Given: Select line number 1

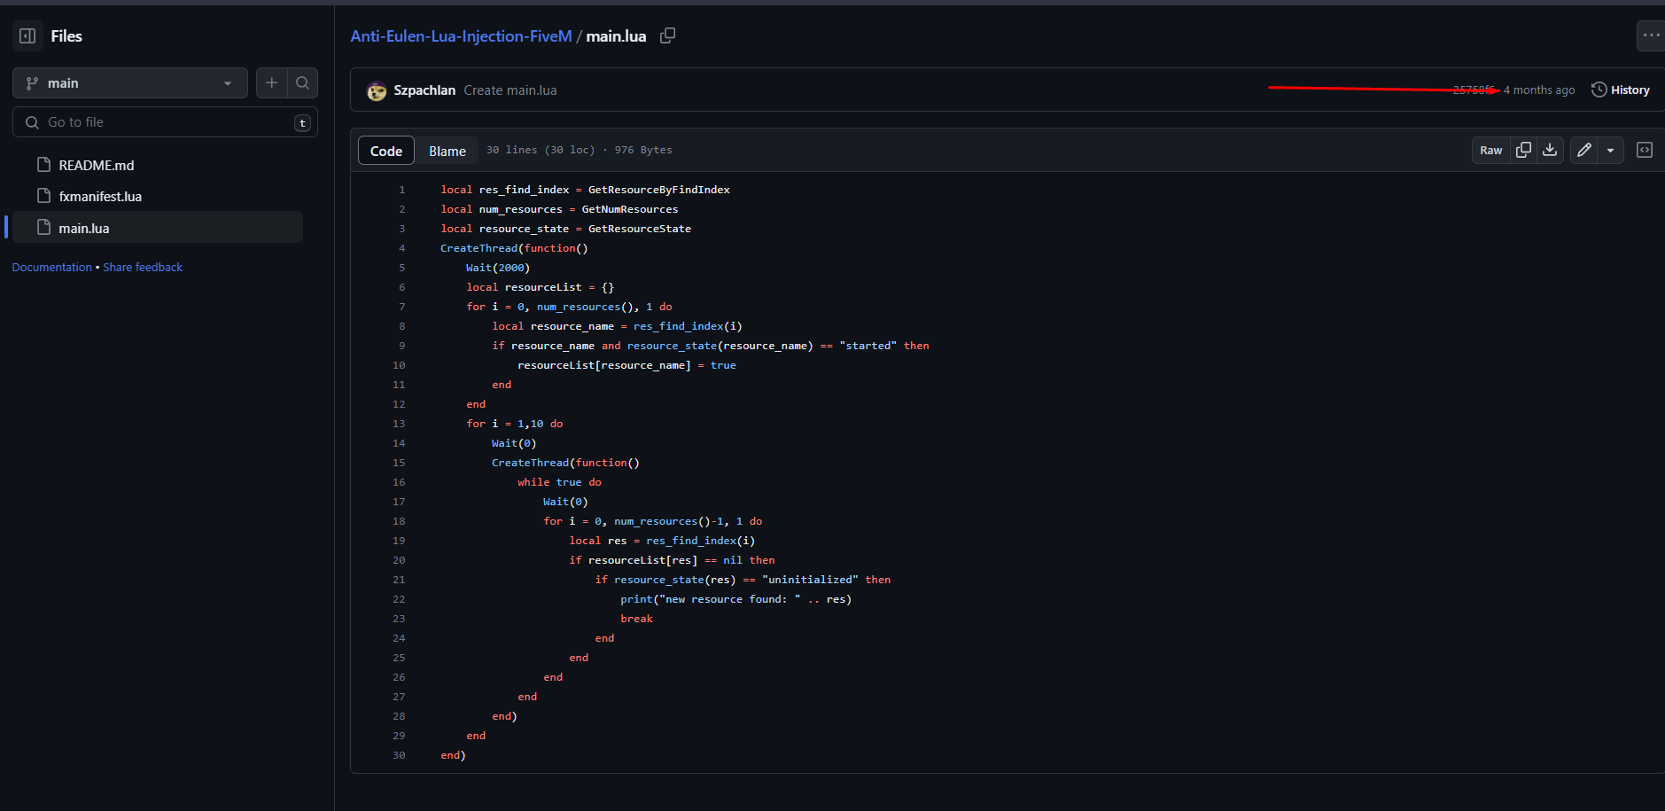Looking at the screenshot, I should pos(401,190).
